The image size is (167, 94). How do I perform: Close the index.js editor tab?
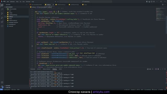click(53, 5)
